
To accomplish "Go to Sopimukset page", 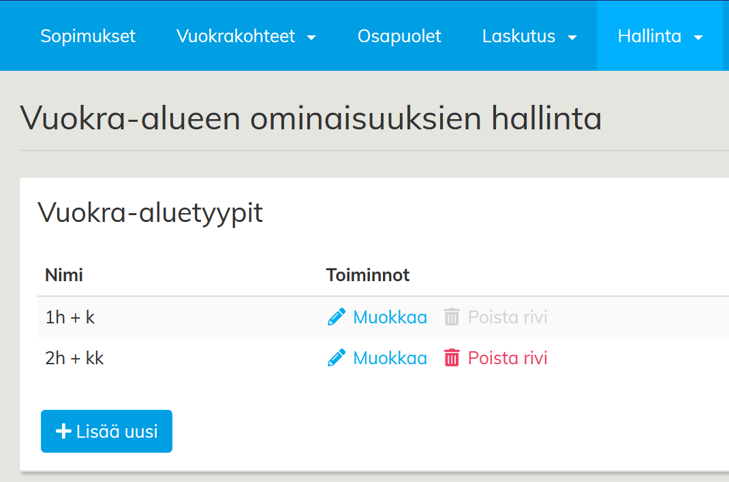I will [88, 36].
